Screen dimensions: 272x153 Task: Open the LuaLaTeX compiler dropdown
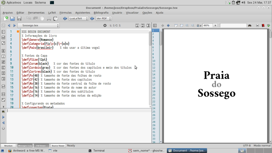(x=79, y=19)
